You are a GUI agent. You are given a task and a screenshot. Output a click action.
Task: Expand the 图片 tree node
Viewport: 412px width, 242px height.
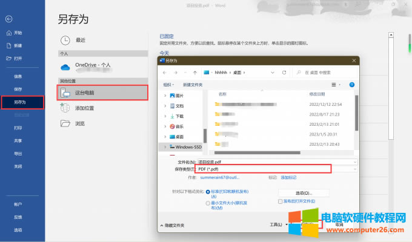click(165, 95)
